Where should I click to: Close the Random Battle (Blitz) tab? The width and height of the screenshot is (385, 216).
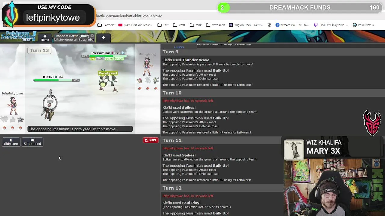click(x=92, y=36)
